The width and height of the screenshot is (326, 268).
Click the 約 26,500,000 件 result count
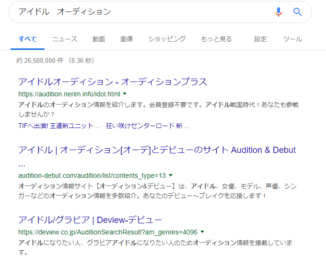click(x=40, y=60)
